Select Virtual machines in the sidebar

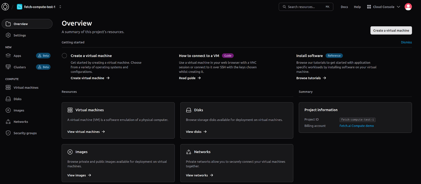[26, 88]
